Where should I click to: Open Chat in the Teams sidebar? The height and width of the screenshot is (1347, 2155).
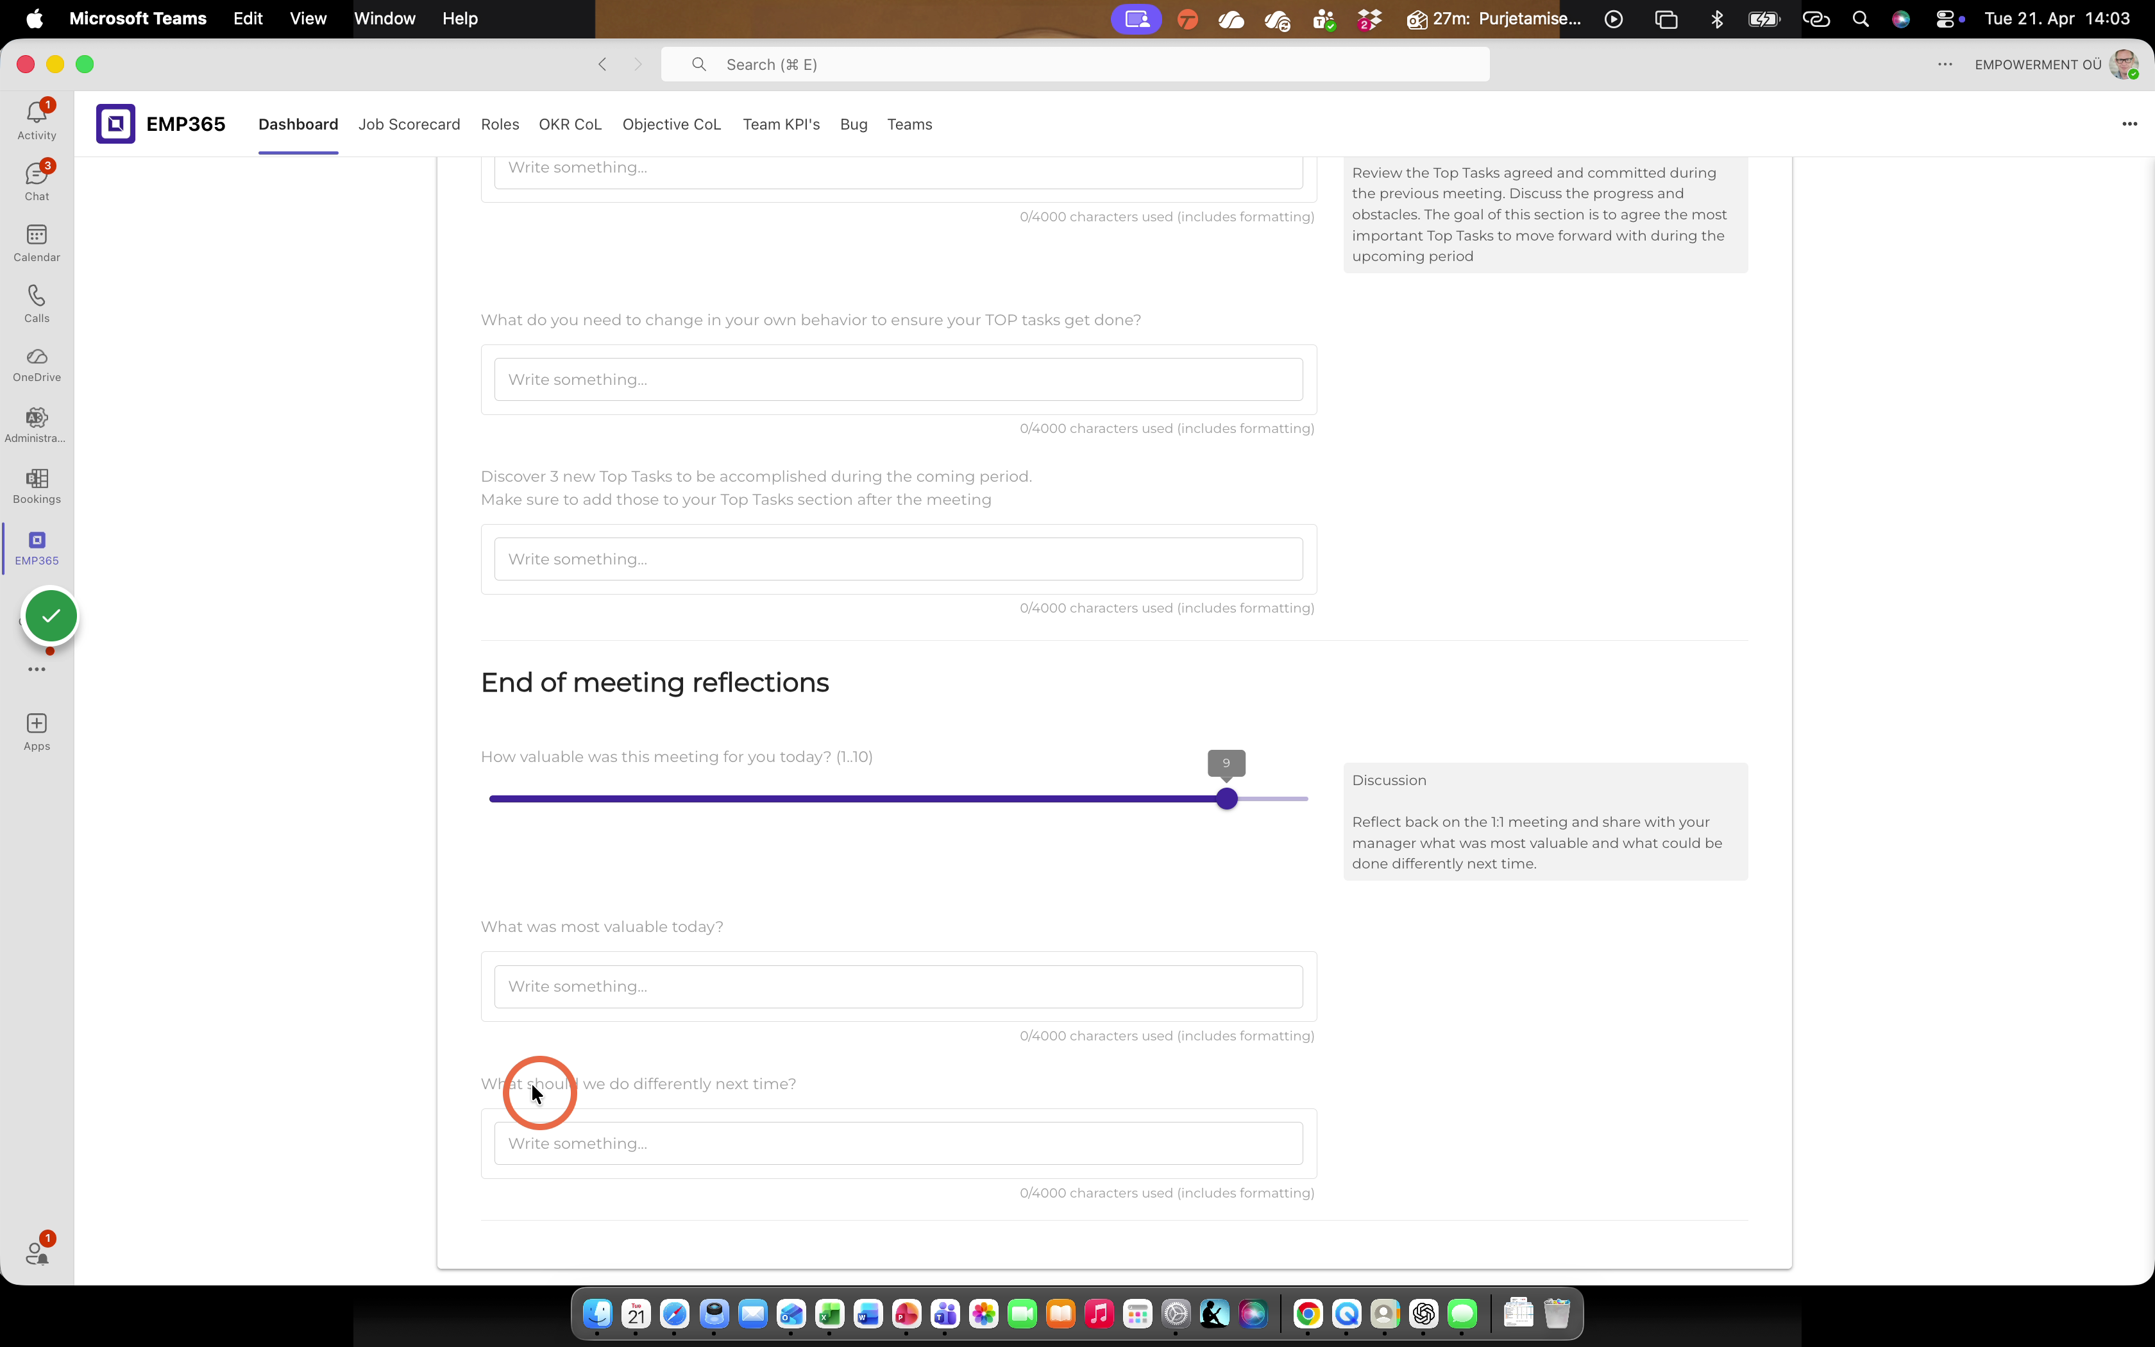tap(37, 181)
